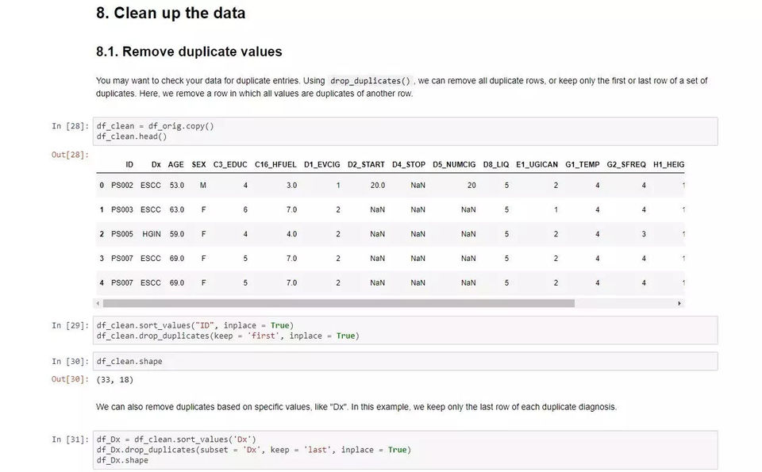The image size is (762, 472).
Task: Choose the C3_EDUC column header
Action: 230,165
